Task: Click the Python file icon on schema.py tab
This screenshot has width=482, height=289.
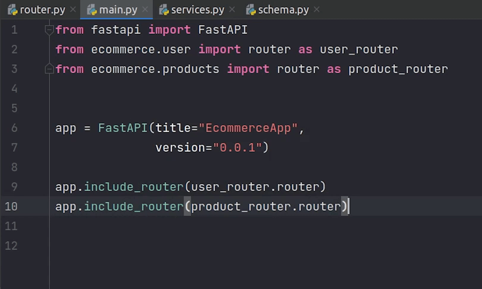Action: pos(251,10)
